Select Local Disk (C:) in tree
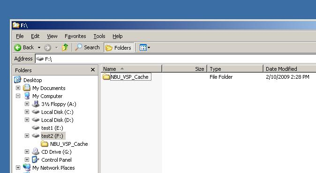316x173 pixels. point(58,112)
